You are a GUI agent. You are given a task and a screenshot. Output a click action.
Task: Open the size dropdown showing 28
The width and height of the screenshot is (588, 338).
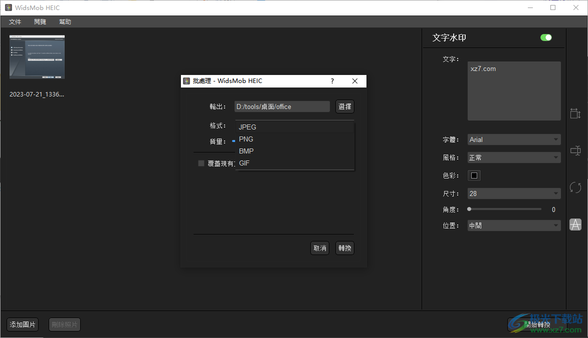pyautogui.click(x=514, y=193)
